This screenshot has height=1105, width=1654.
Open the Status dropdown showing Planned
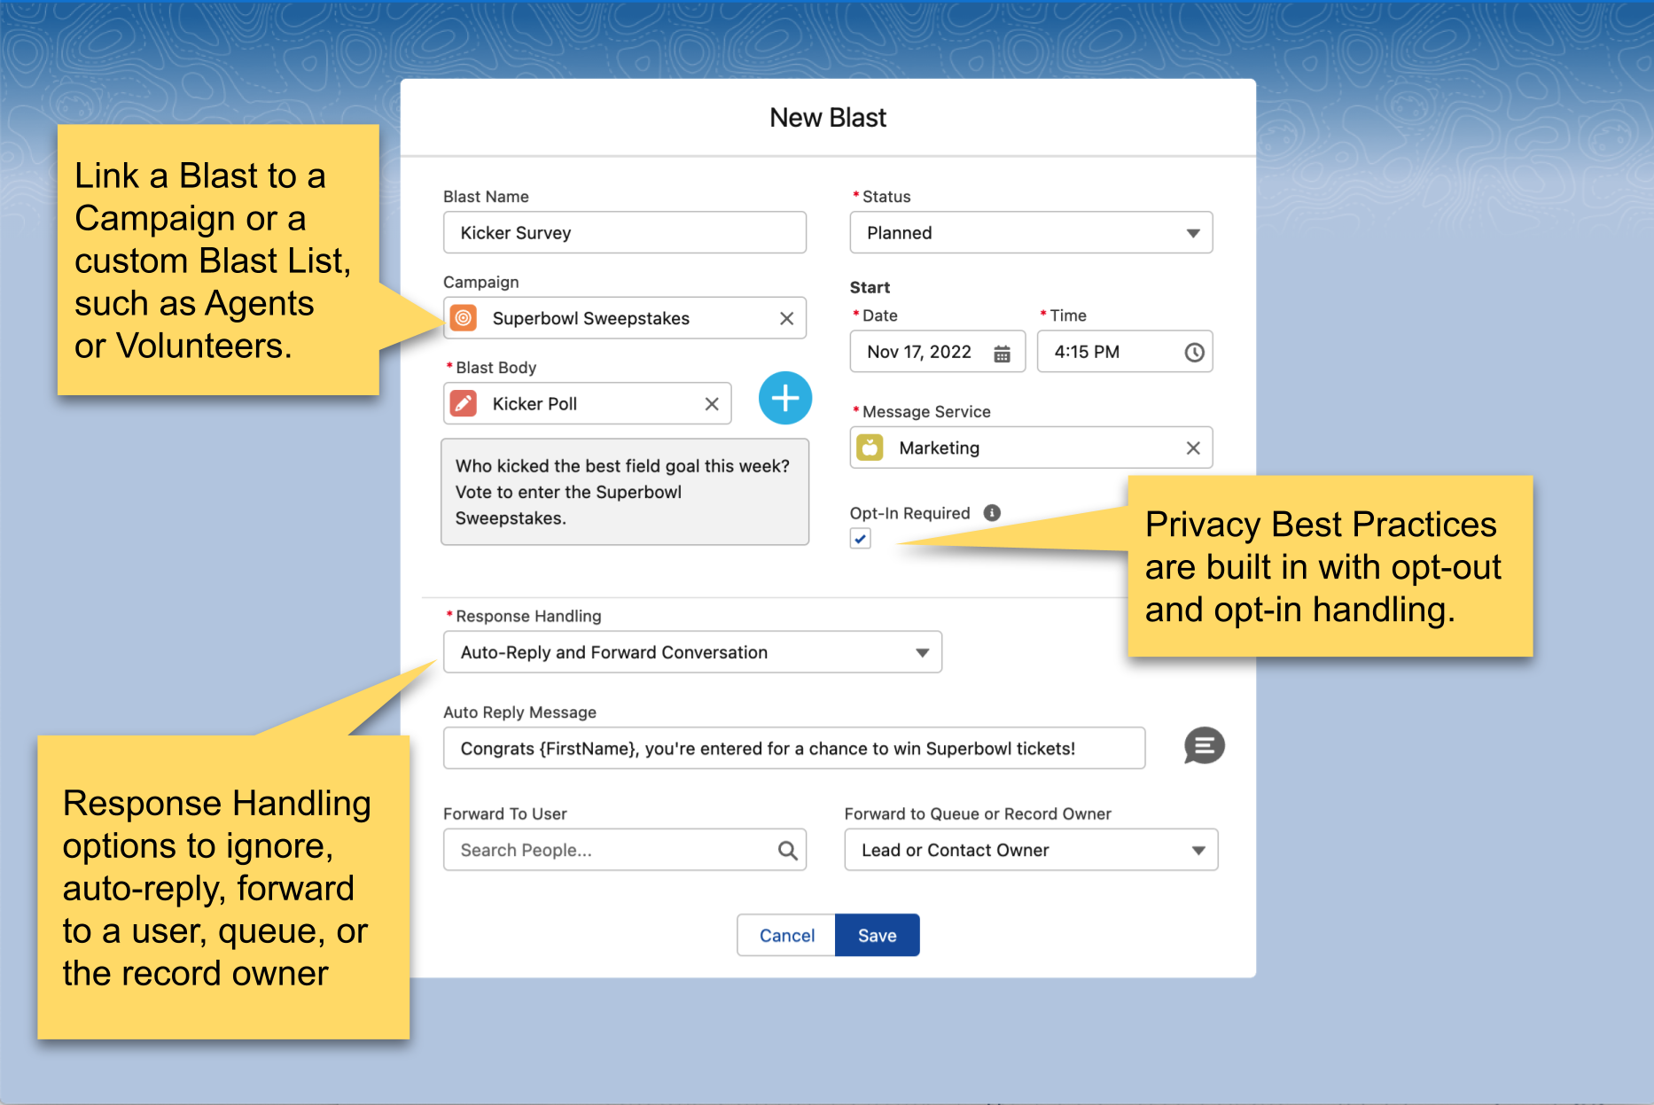coord(1194,232)
